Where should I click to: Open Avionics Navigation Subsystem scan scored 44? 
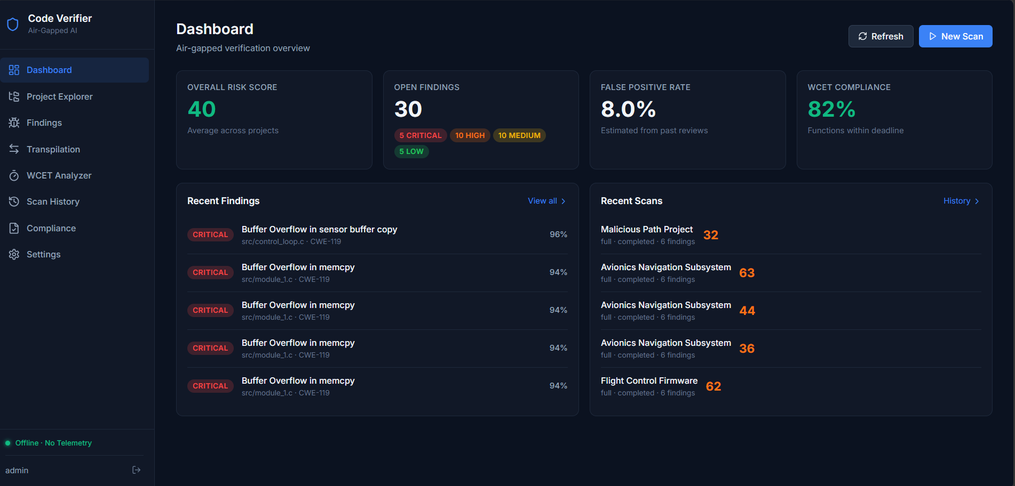[791, 311]
